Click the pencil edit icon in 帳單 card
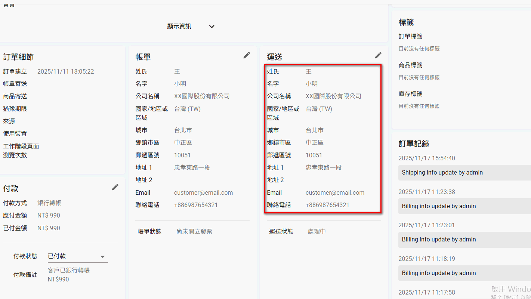The height and width of the screenshot is (299, 531). tap(247, 55)
